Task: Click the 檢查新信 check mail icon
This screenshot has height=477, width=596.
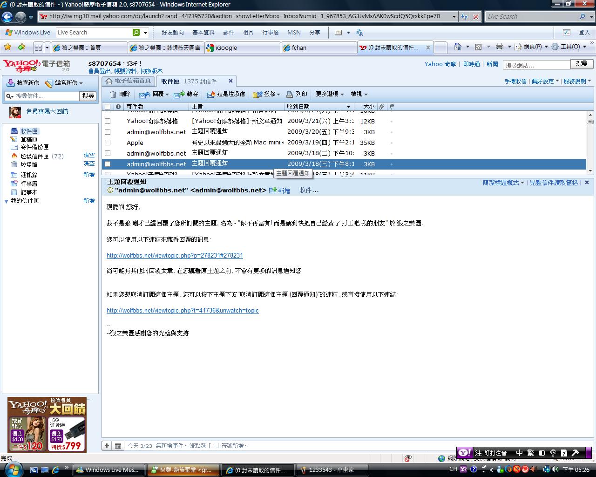Action: pos(10,83)
